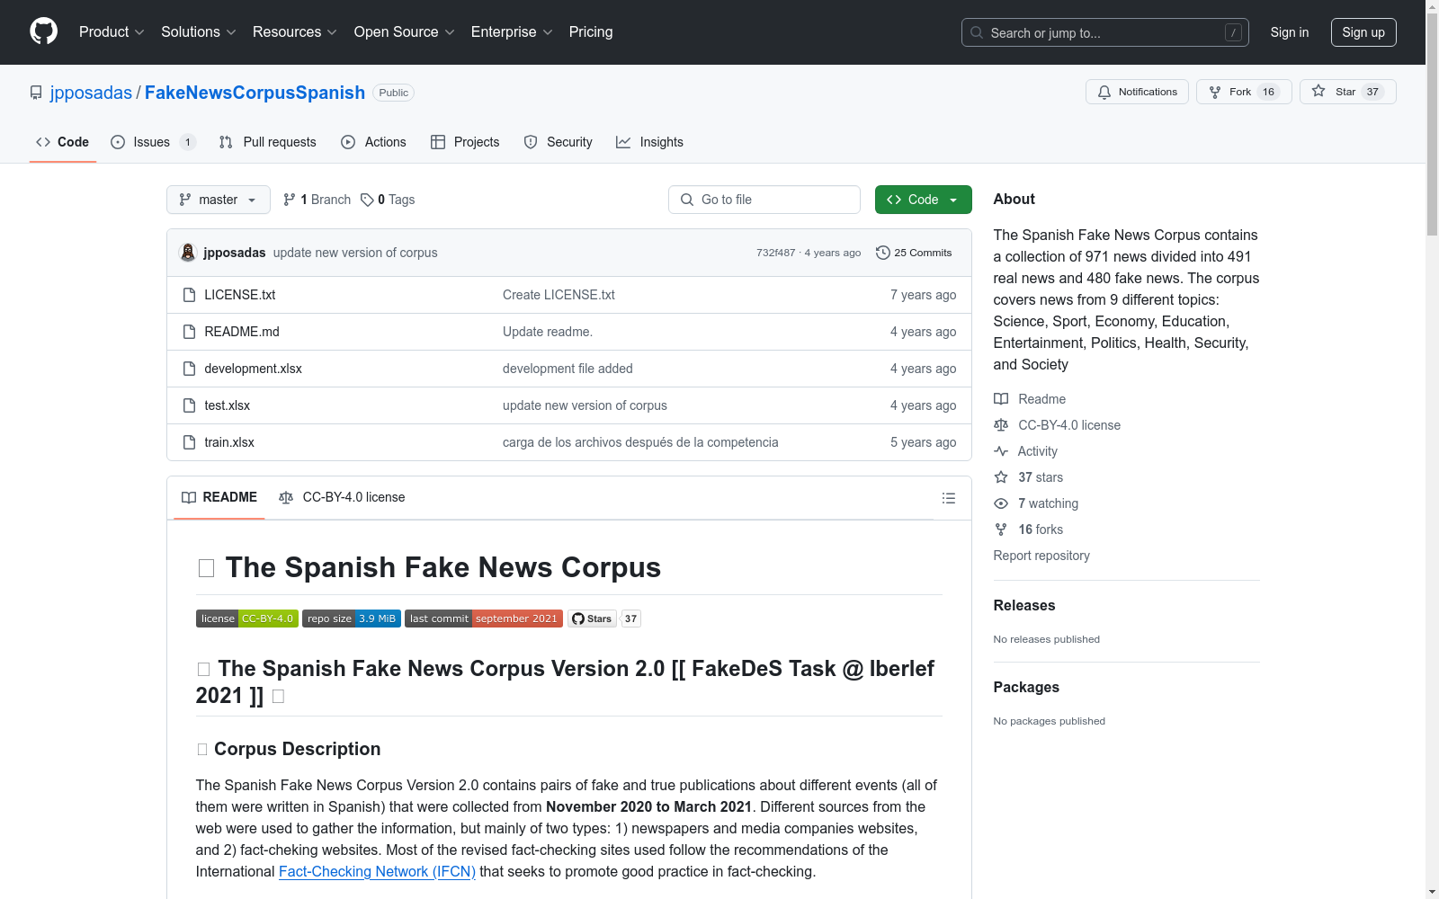1439x899 pixels.
Task: View repository Activity
Action: coord(1025,451)
